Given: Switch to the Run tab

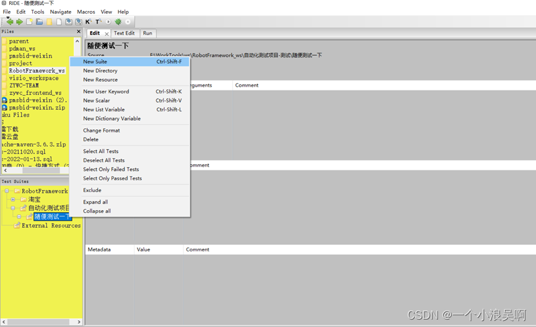Looking at the screenshot, I should click(147, 33).
